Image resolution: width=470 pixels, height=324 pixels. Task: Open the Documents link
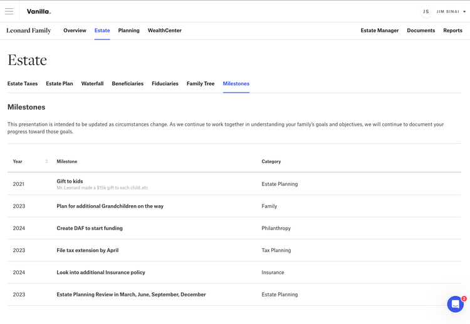(421, 31)
